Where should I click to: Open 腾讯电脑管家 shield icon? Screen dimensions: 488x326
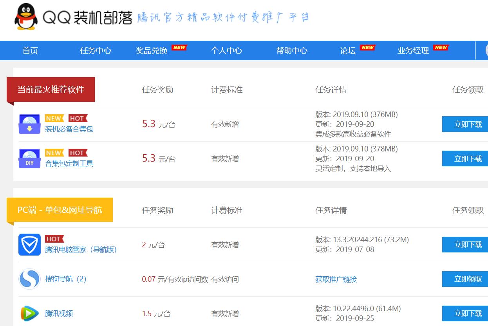tap(29, 244)
